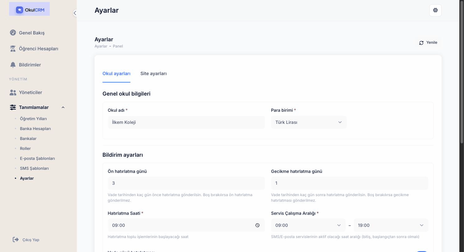Open Bildirimler in sidebar
Viewport: 464px width, 252px height.
pos(30,65)
